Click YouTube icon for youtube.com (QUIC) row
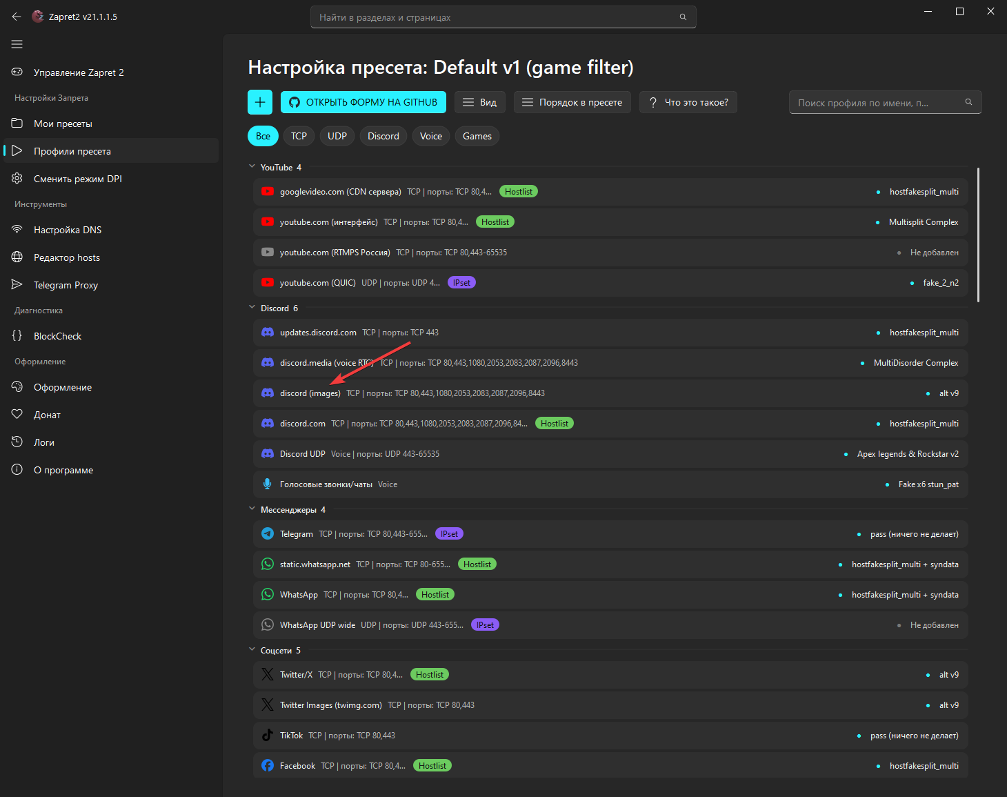The image size is (1007, 797). [268, 283]
